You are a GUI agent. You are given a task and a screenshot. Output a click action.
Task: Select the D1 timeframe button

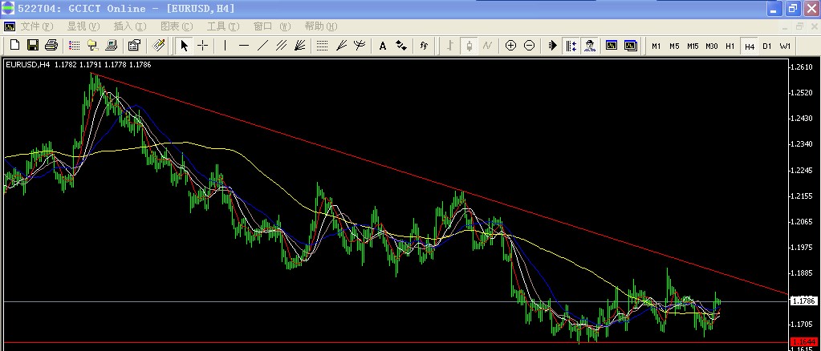[767, 46]
